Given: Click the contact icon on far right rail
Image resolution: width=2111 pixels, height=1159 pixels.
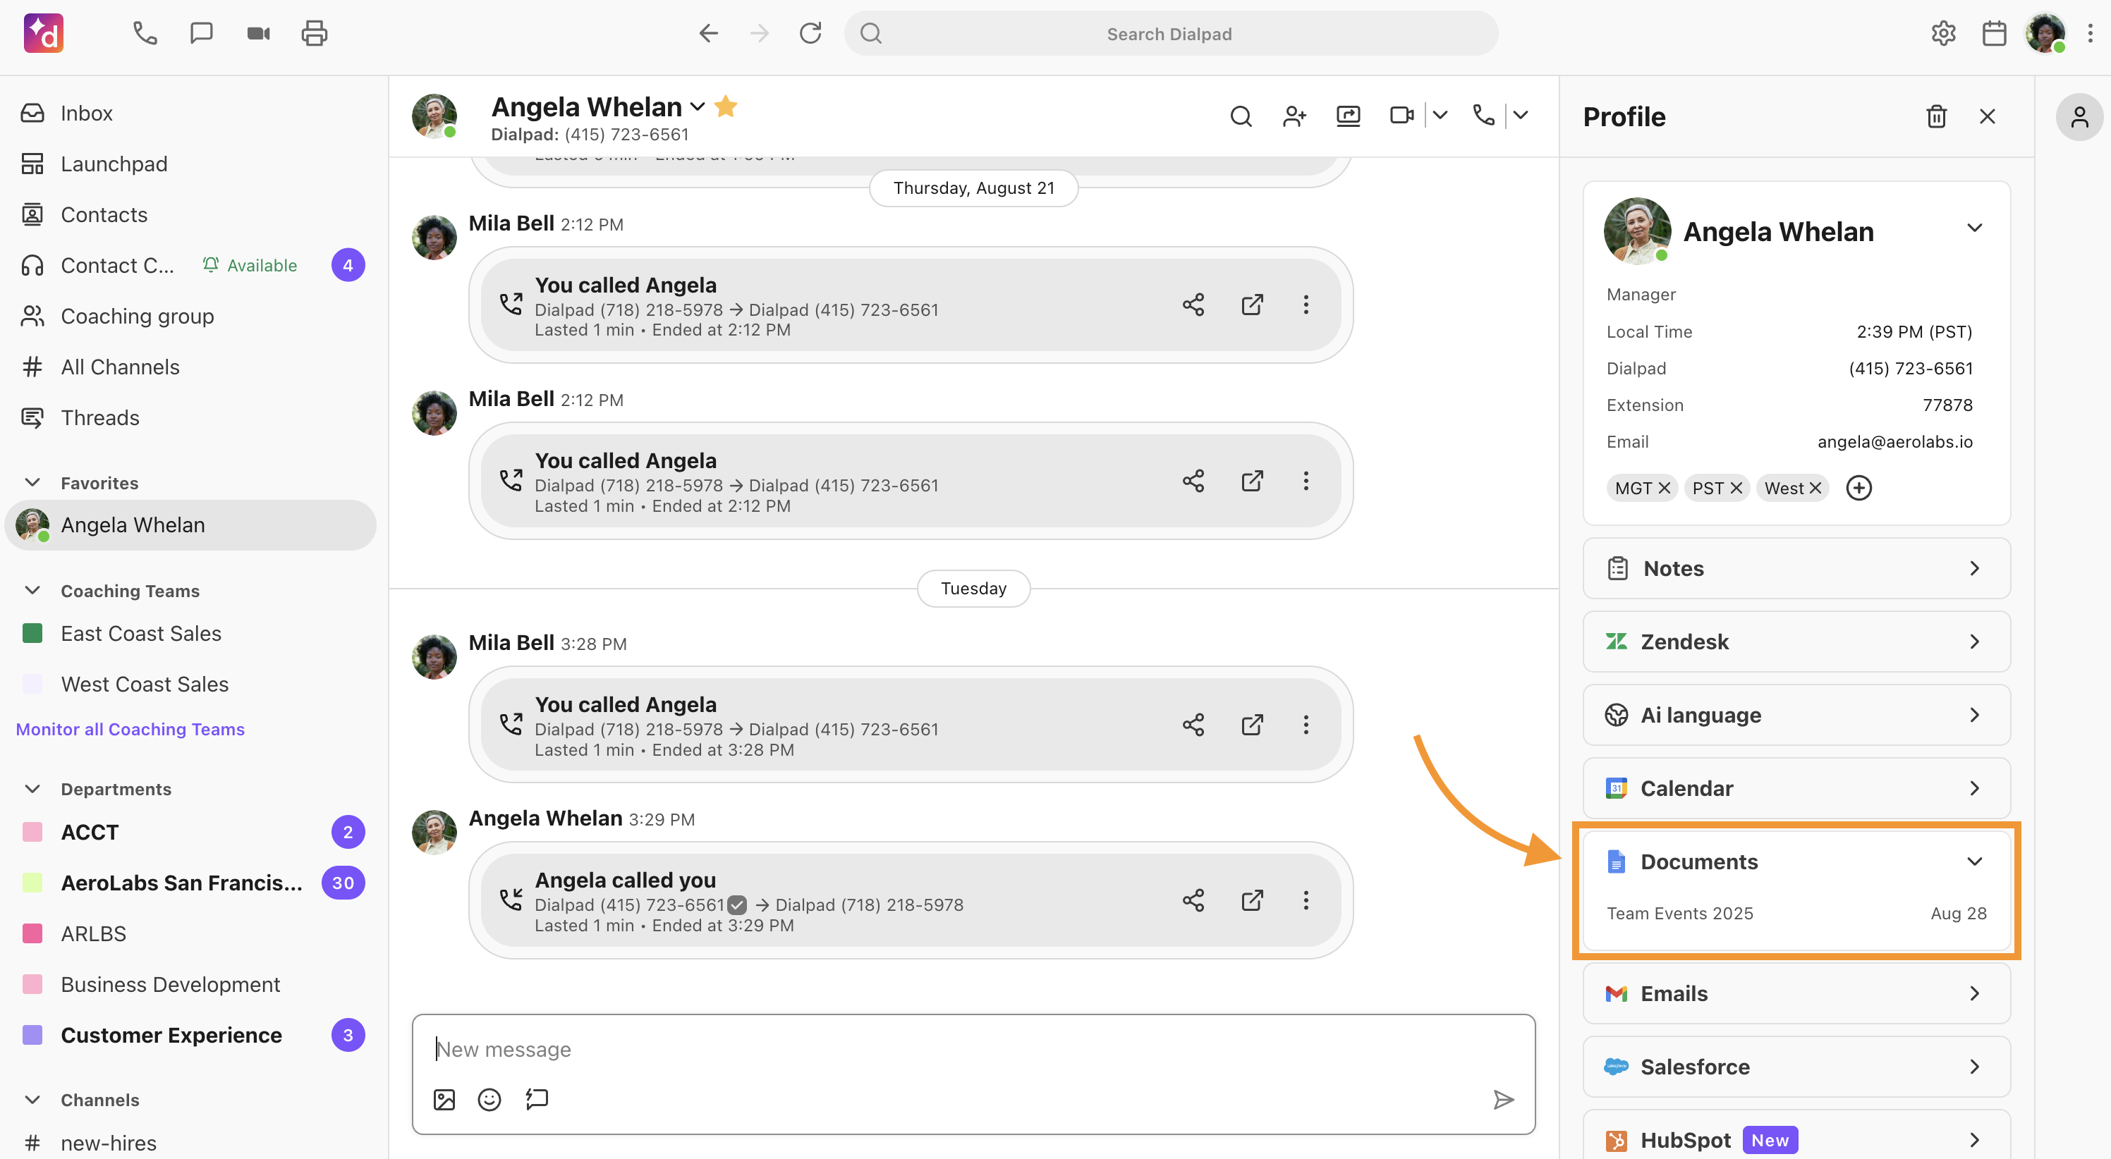Looking at the screenshot, I should coord(2079,117).
